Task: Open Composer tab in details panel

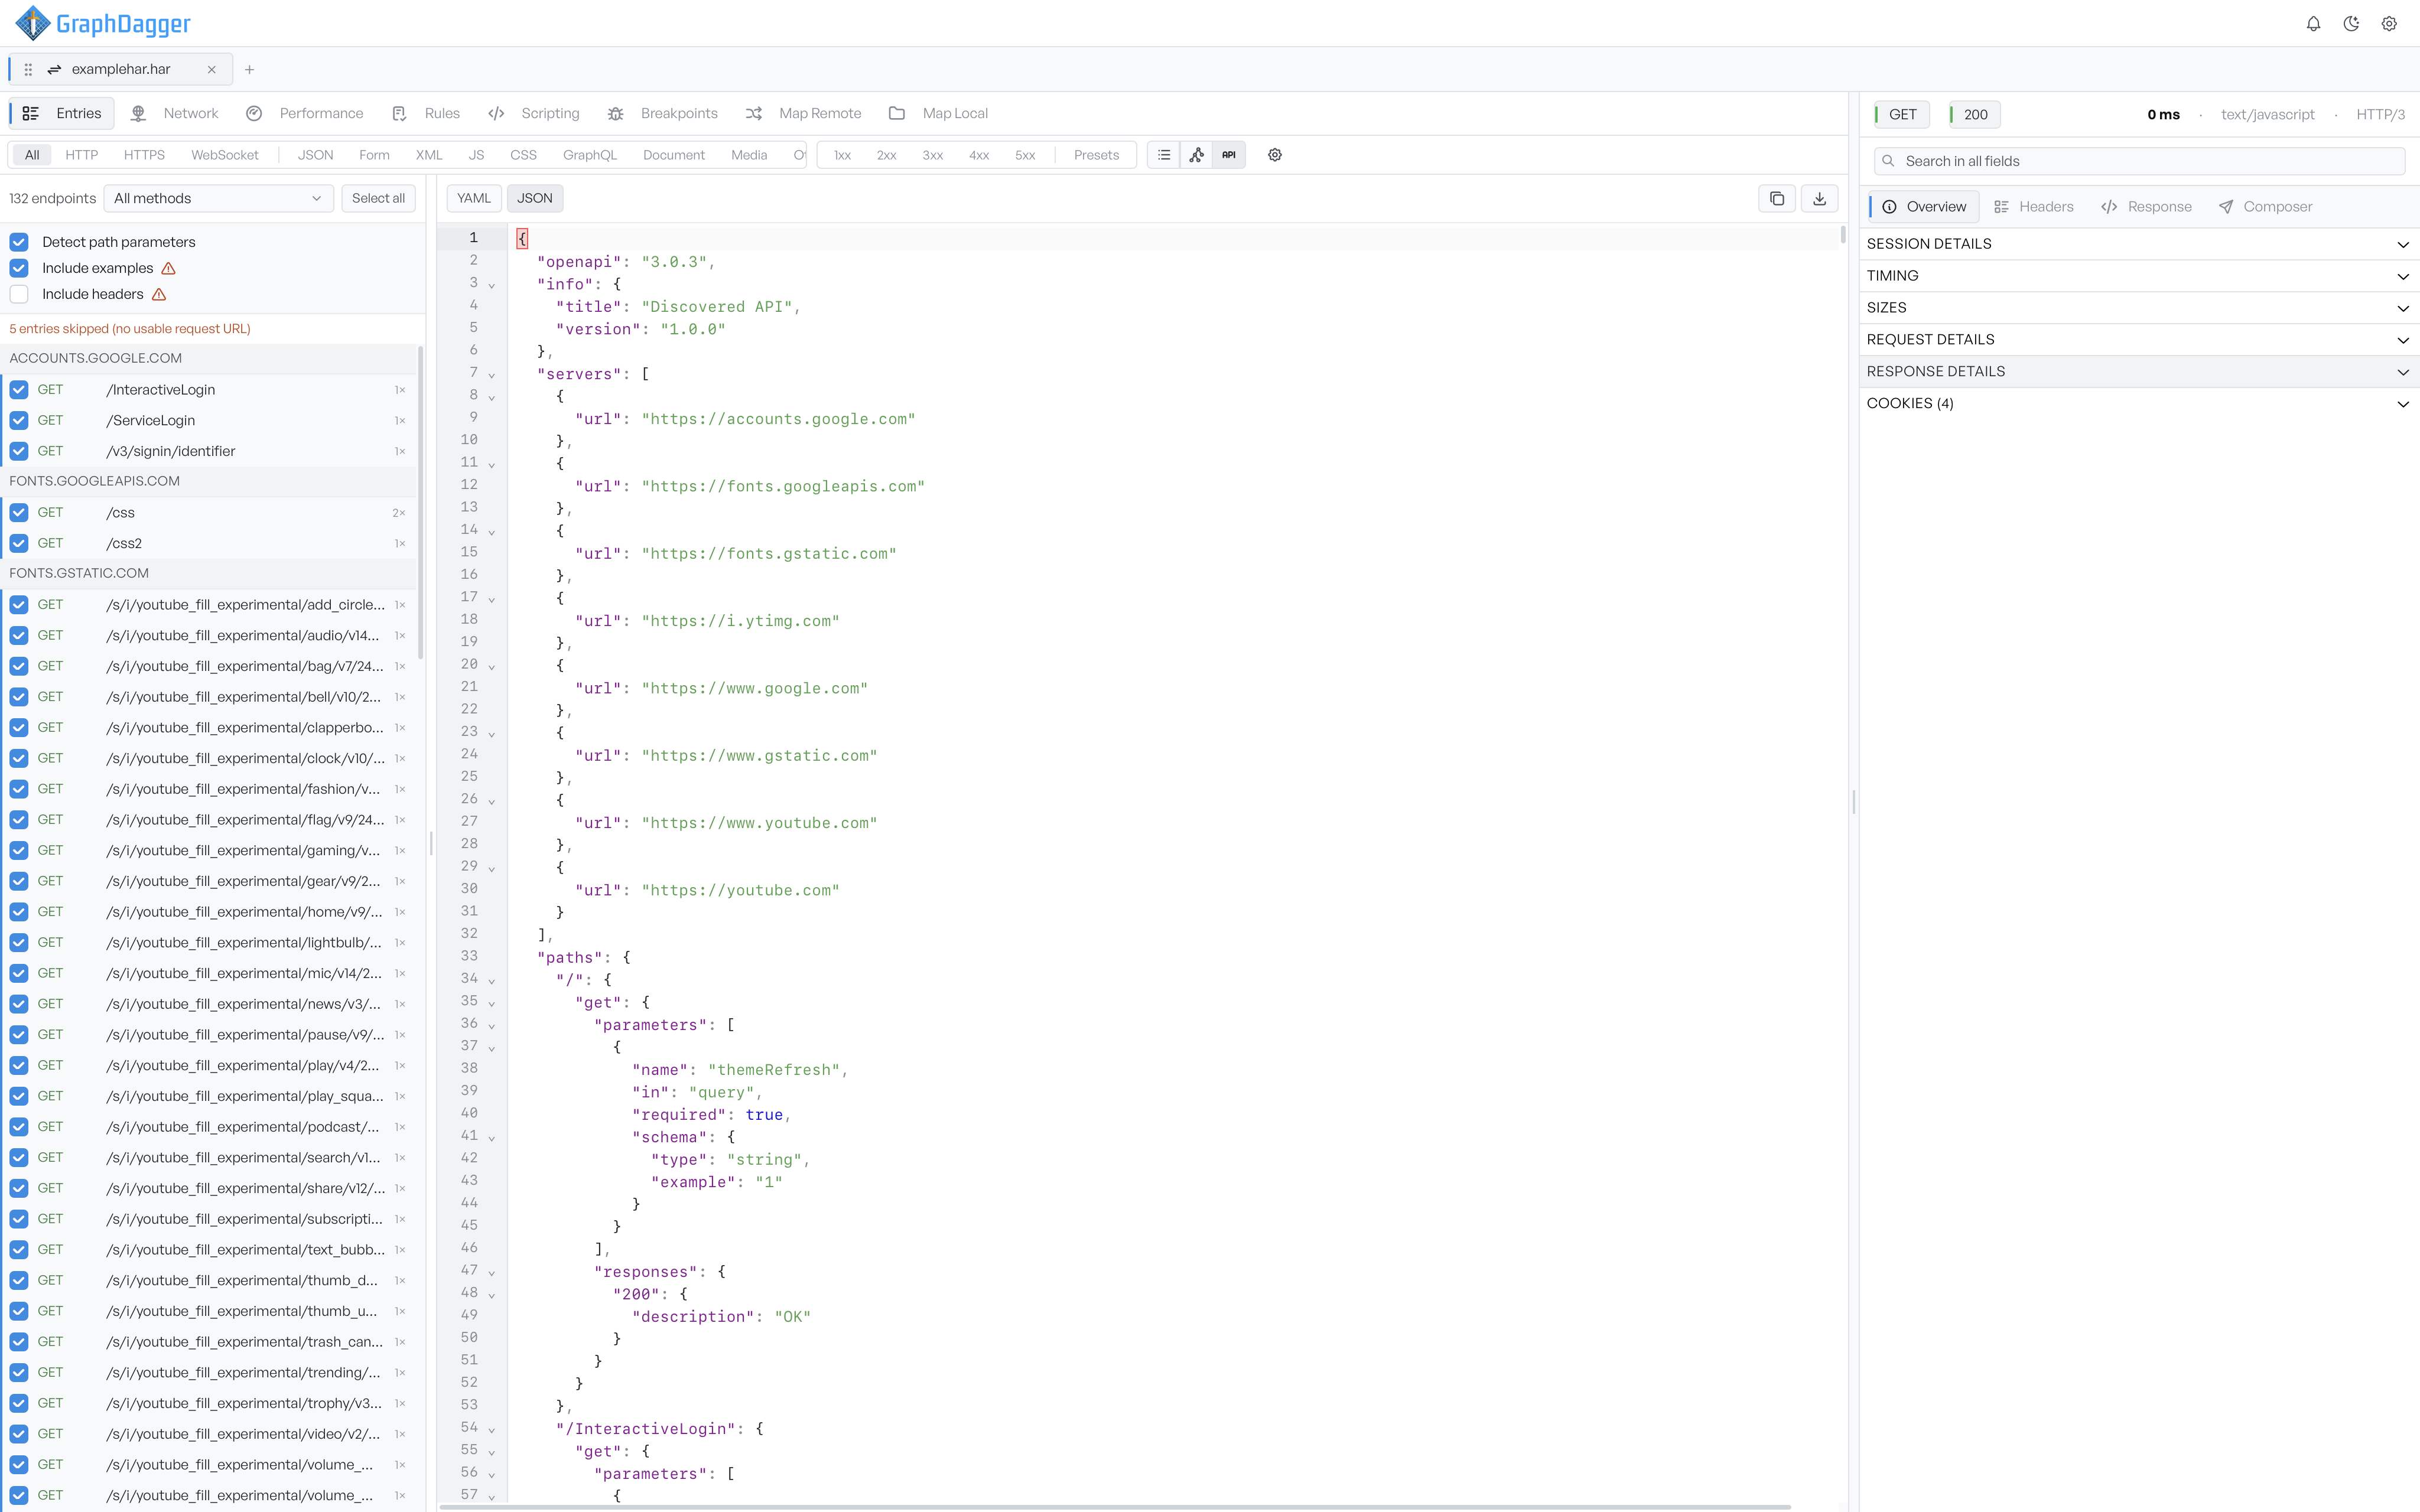Action: pyautogui.click(x=2266, y=207)
